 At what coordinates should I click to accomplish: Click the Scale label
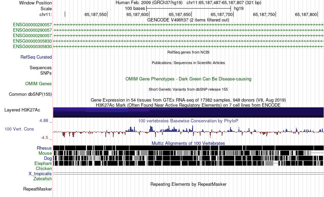[46, 9]
